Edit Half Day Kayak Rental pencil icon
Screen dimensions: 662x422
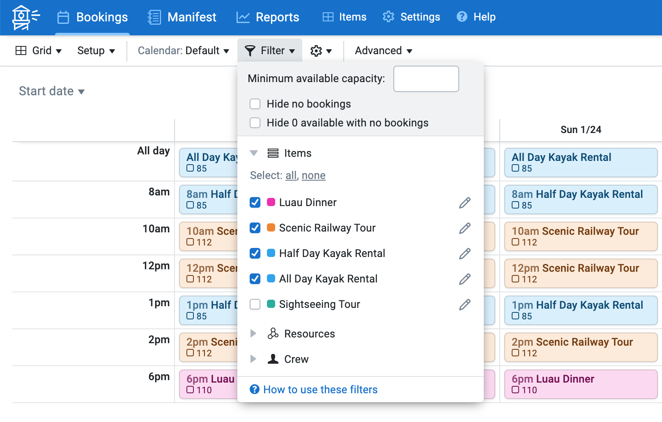pos(465,254)
